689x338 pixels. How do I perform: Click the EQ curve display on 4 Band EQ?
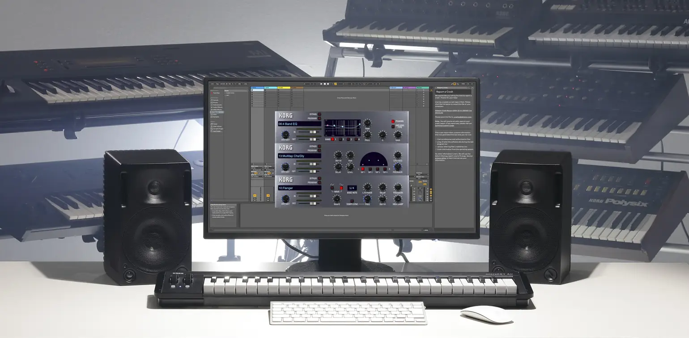tap(342, 127)
